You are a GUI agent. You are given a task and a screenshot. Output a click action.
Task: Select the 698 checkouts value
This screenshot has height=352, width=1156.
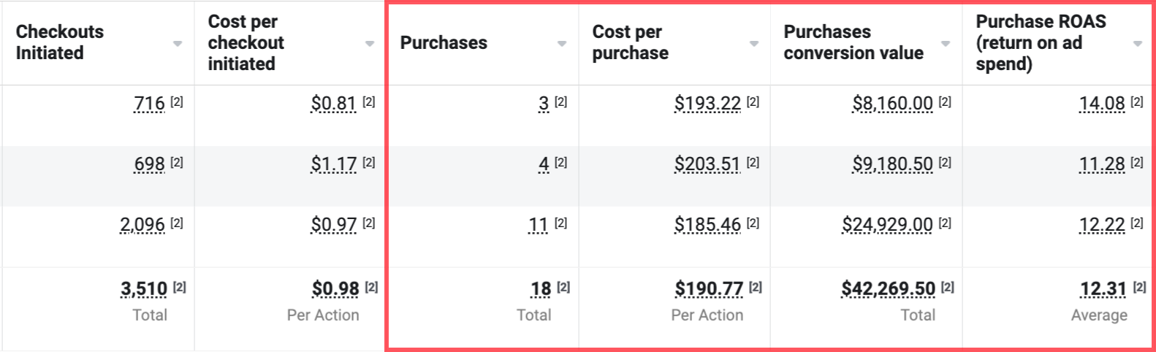(149, 164)
